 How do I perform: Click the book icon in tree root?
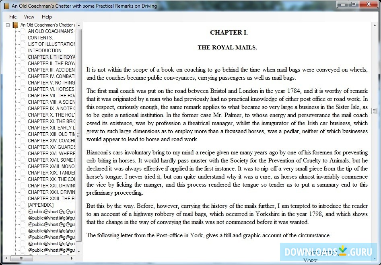15,25
